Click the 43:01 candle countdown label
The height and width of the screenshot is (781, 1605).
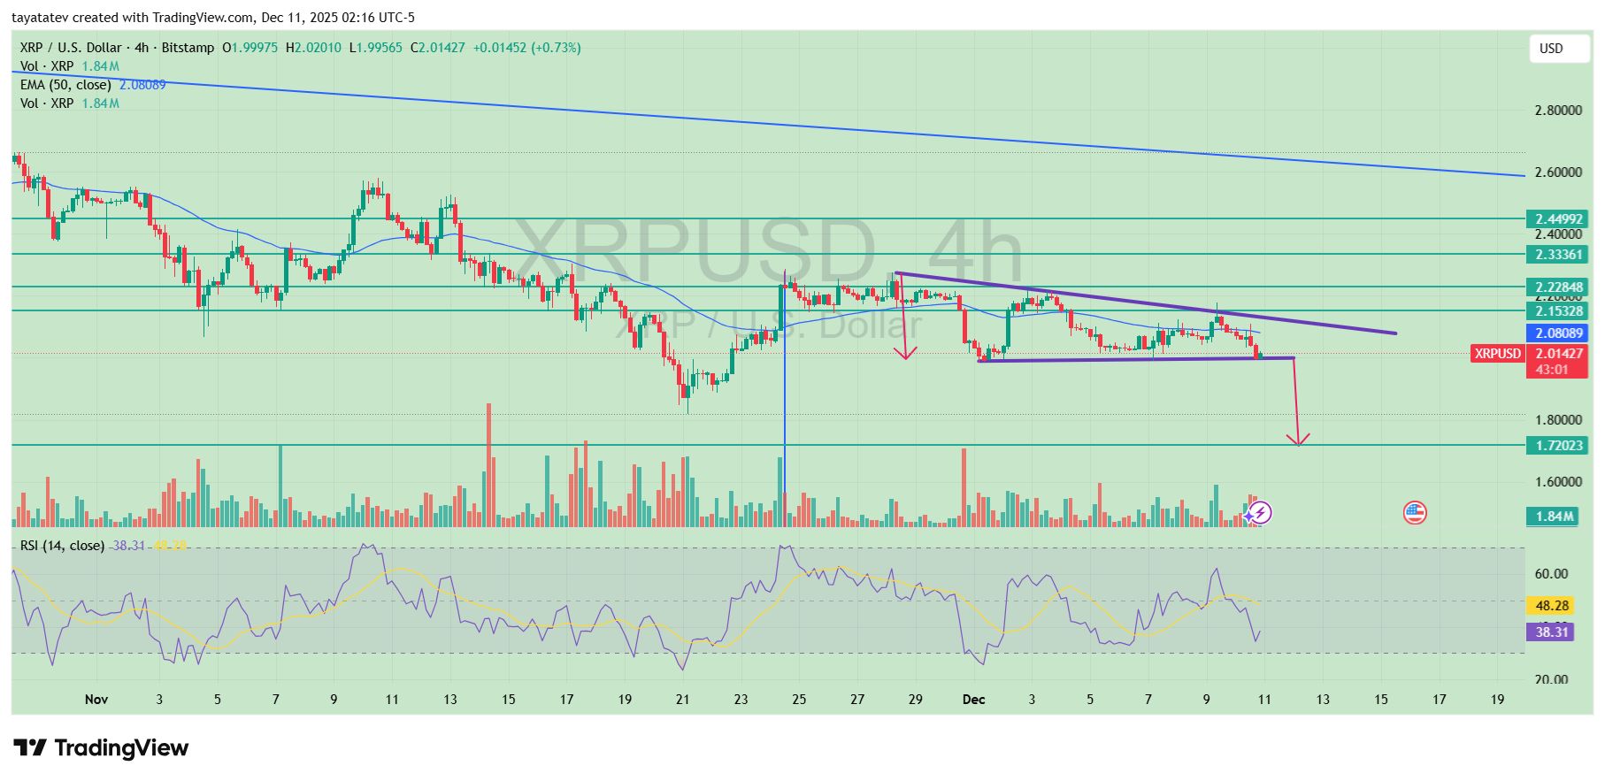(1553, 370)
